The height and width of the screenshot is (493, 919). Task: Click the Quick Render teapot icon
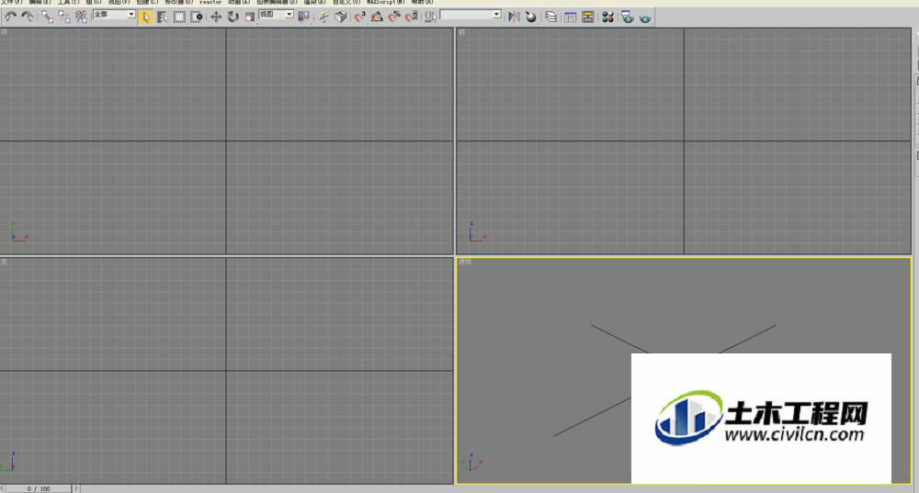pos(645,17)
